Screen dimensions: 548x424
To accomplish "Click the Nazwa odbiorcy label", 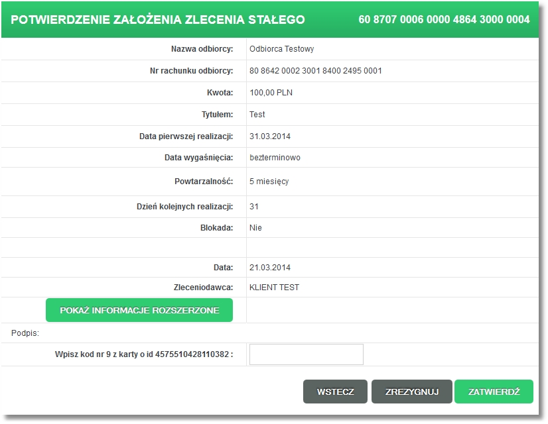I will click(x=202, y=49).
